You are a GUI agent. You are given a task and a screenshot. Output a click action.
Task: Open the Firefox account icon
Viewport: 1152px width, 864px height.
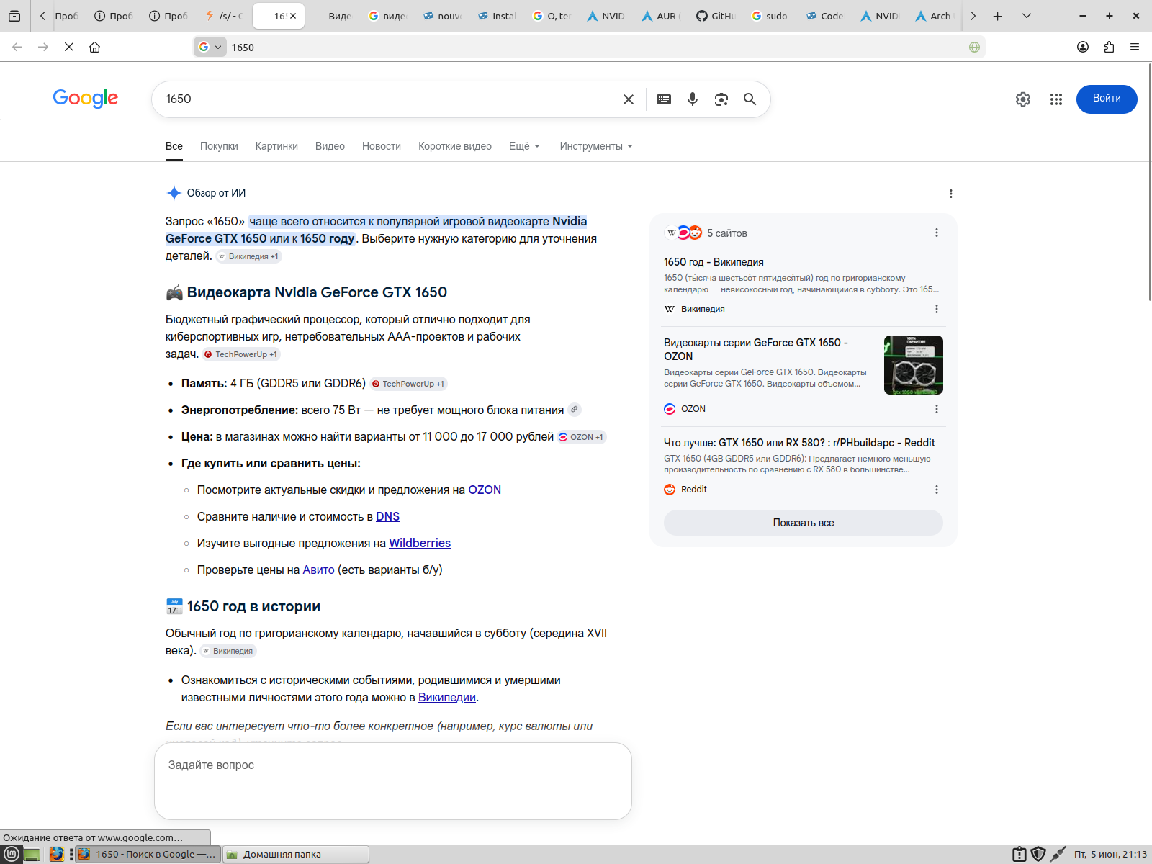1083,47
